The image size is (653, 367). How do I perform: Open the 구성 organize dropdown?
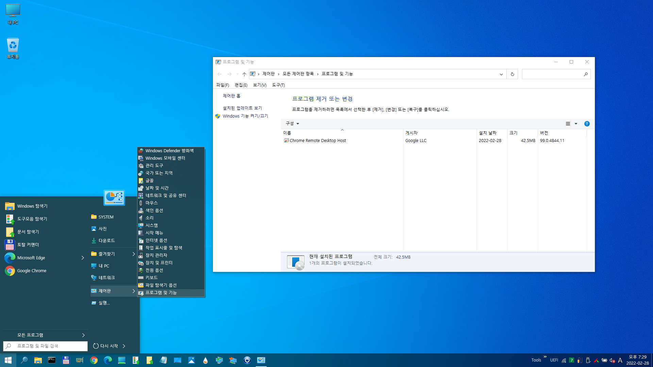[x=292, y=124]
